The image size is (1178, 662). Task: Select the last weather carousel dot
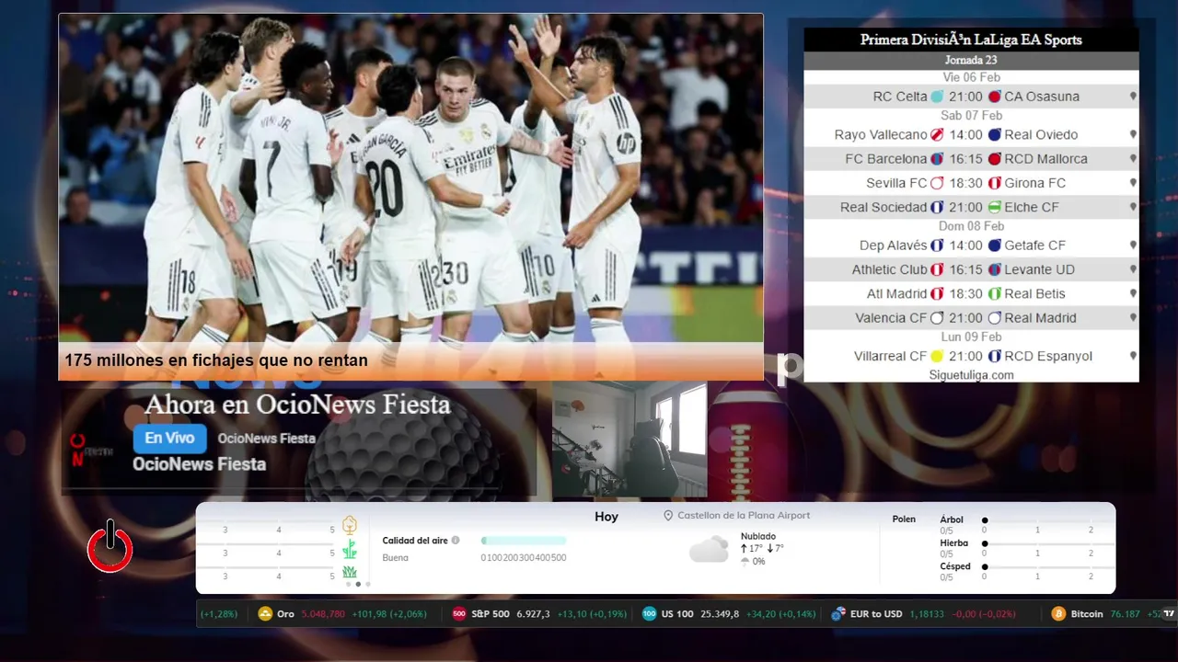click(x=368, y=584)
